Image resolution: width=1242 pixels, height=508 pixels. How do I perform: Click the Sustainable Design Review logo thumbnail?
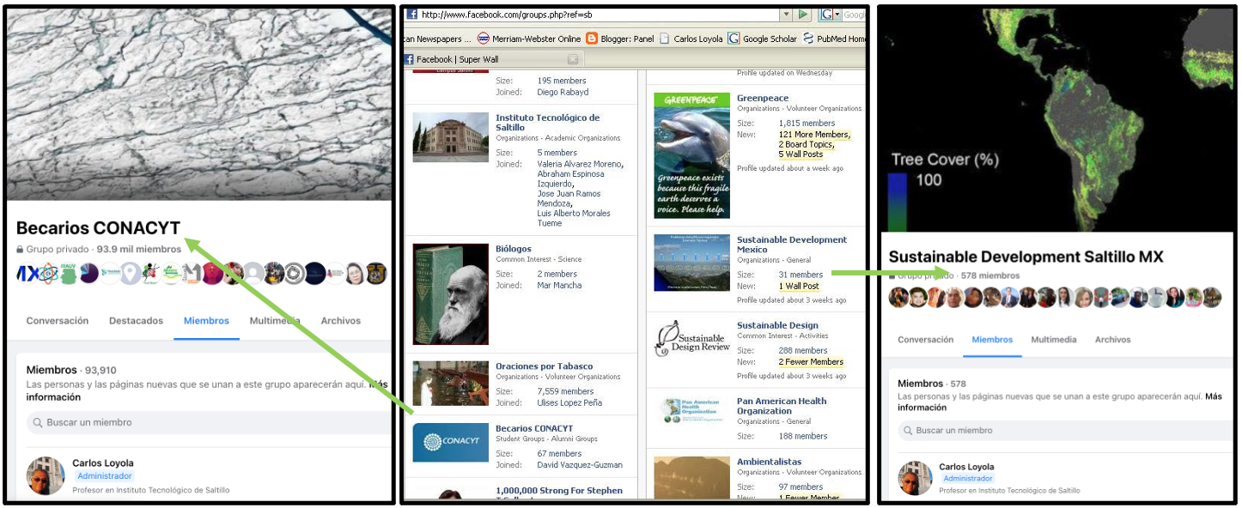tap(692, 338)
